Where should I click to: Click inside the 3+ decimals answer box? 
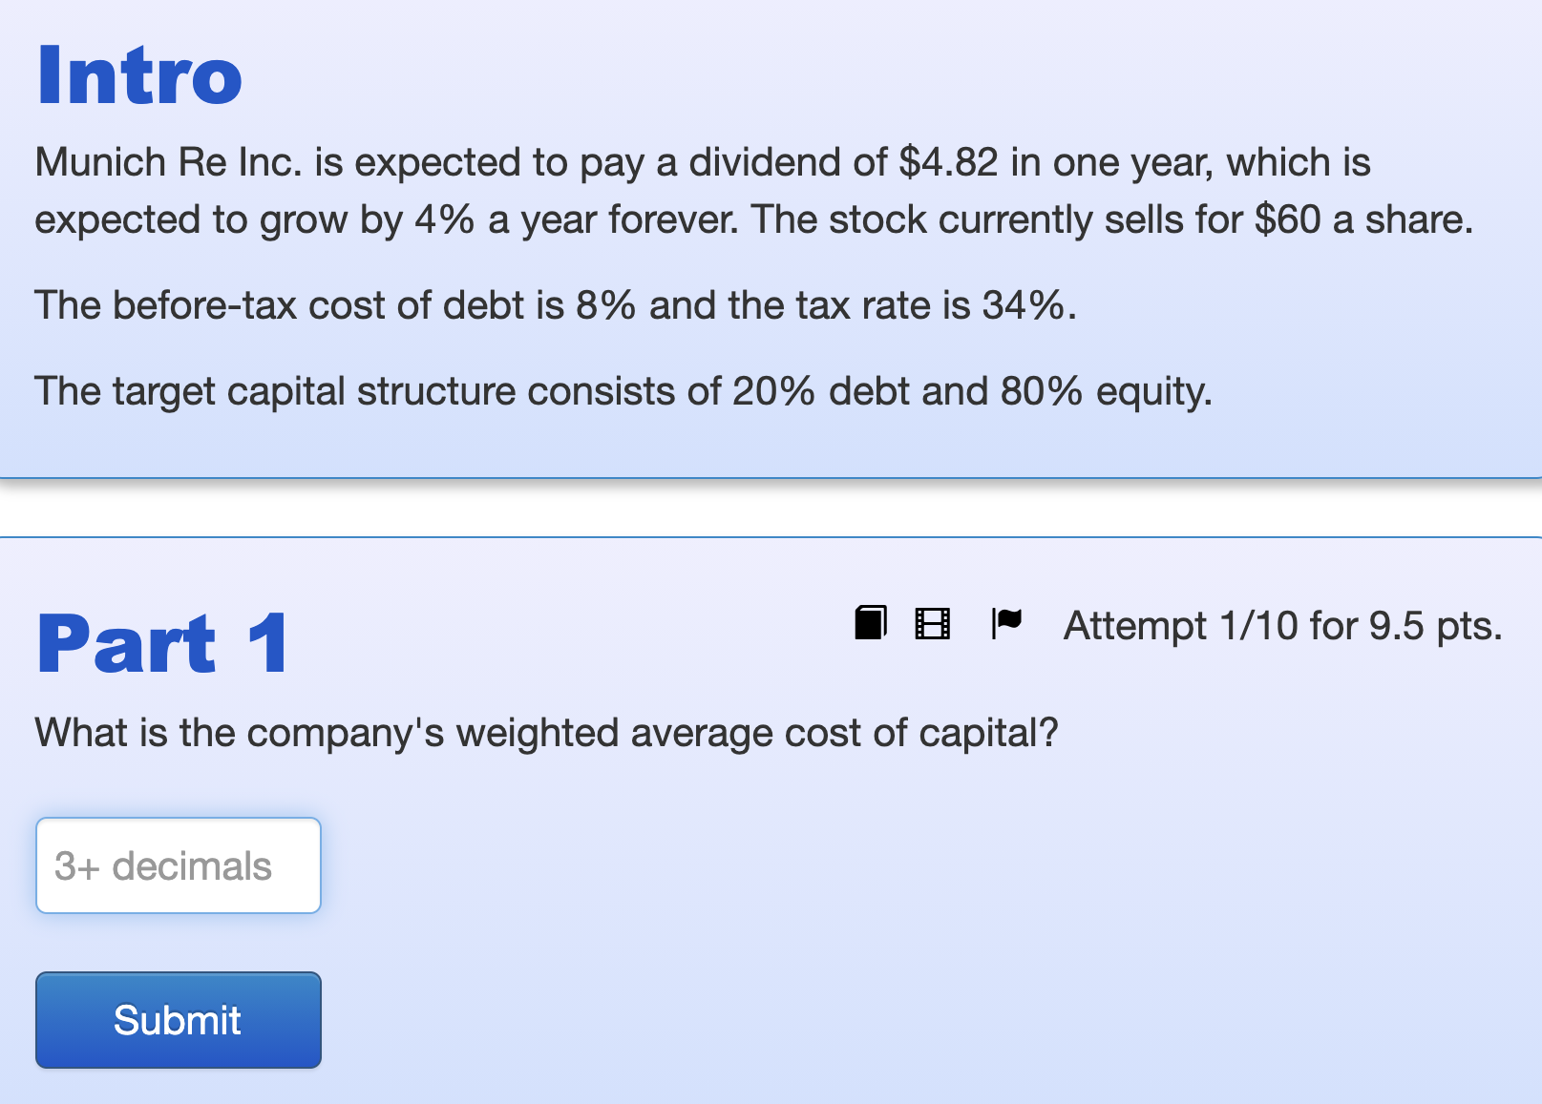tap(178, 864)
